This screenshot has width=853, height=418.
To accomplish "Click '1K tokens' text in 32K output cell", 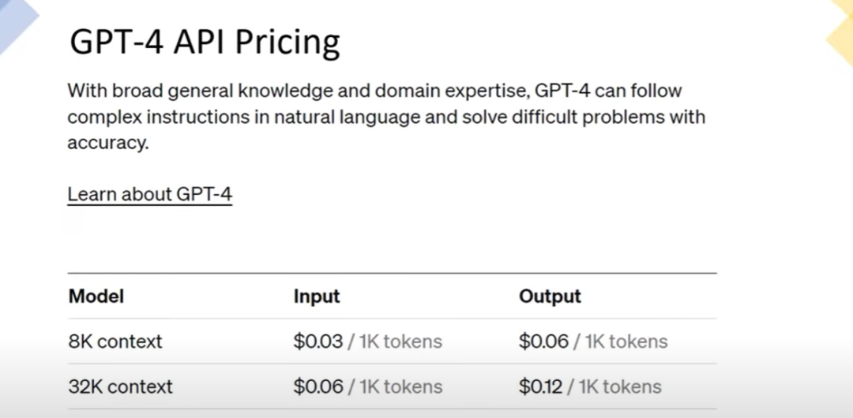I will pos(620,387).
